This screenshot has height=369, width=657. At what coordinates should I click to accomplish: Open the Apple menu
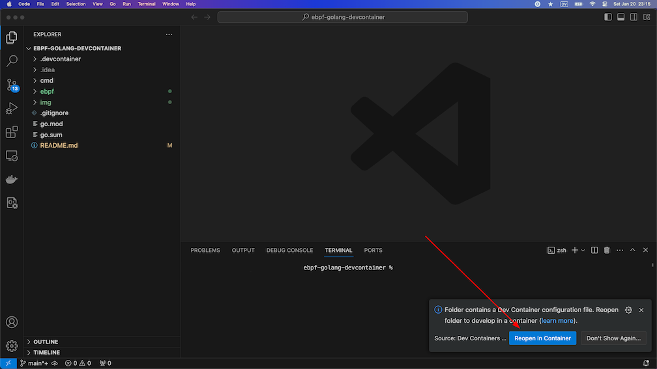[x=9, y=4]
